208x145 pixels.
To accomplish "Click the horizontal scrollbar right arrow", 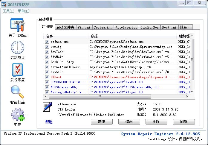I will (x=187, y=97).
